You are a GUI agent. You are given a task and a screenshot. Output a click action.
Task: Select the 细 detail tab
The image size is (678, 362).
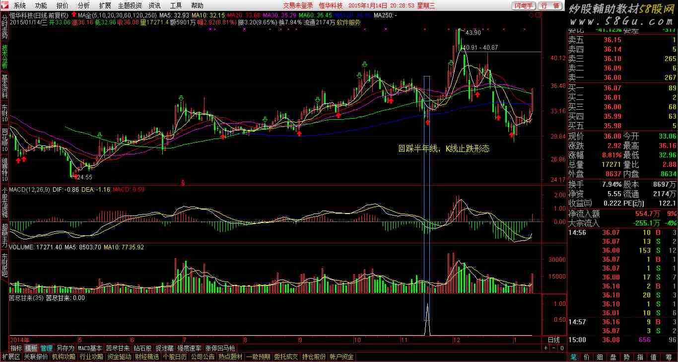click(x=600, y=357)
